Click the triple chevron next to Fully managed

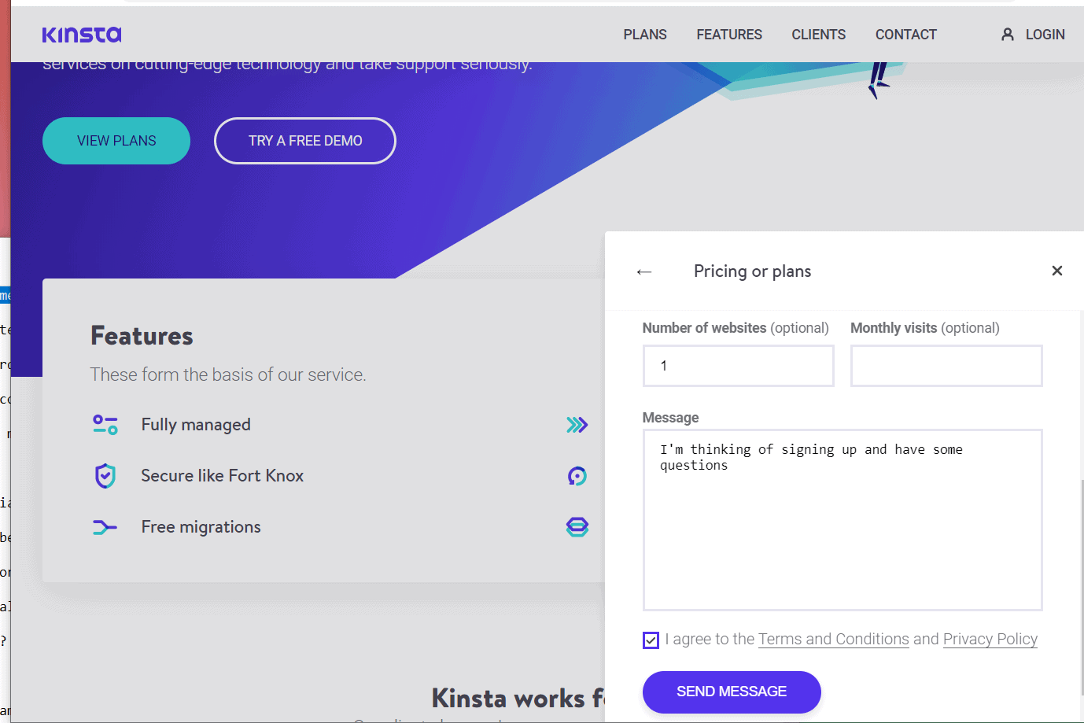point(577,425)
